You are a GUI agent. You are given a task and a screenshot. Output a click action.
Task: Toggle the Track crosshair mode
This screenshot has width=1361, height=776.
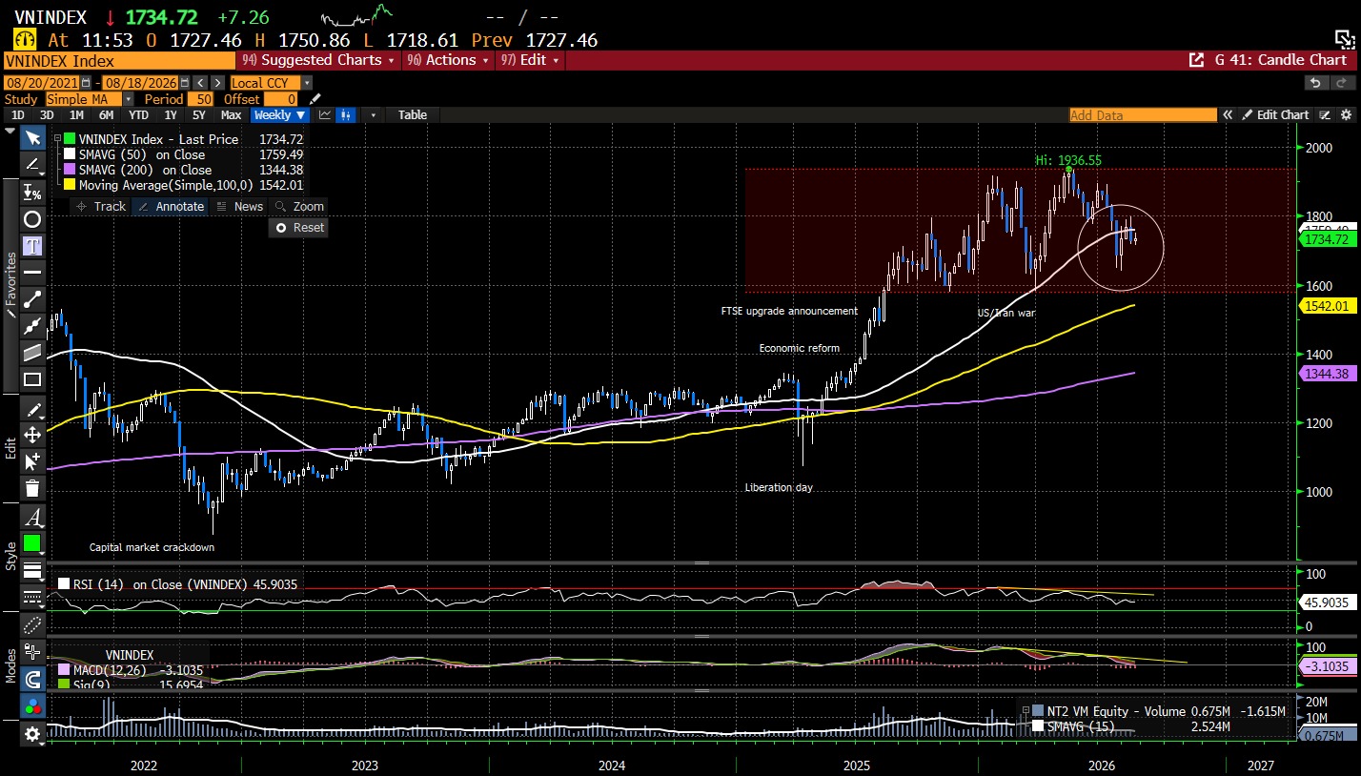[x=101, y=206]
